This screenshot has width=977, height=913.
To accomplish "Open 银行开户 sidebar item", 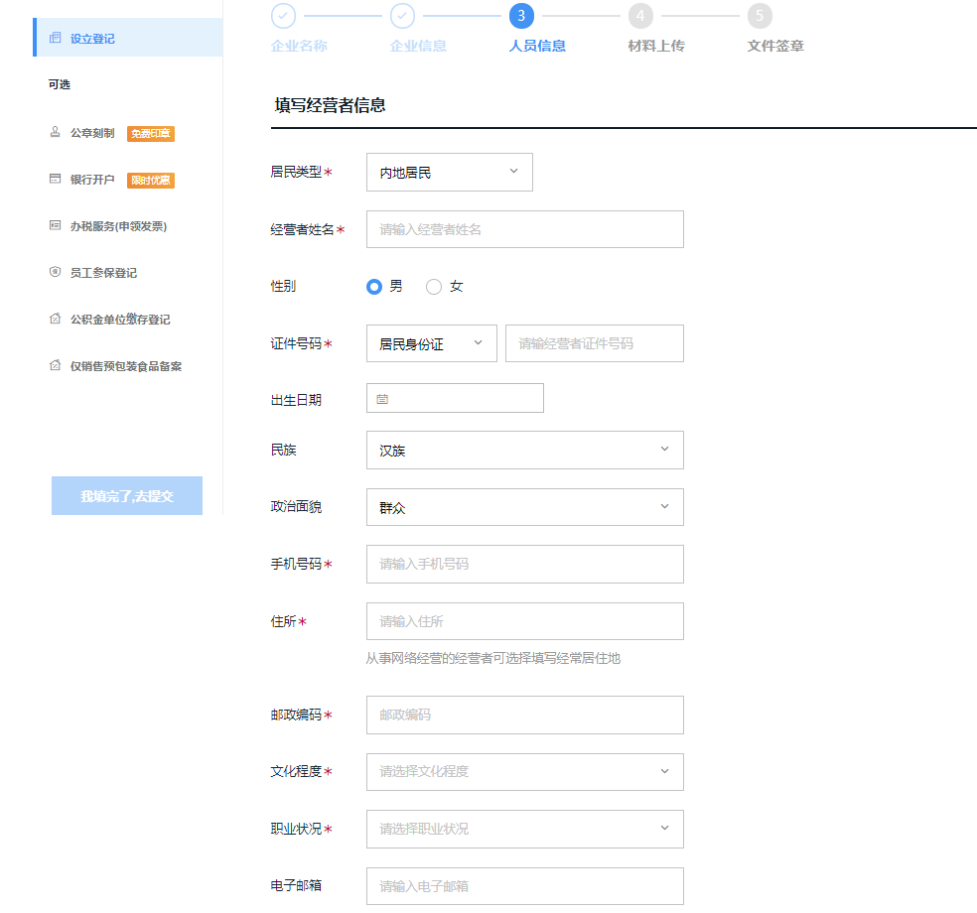I will (x=92, y=180).
